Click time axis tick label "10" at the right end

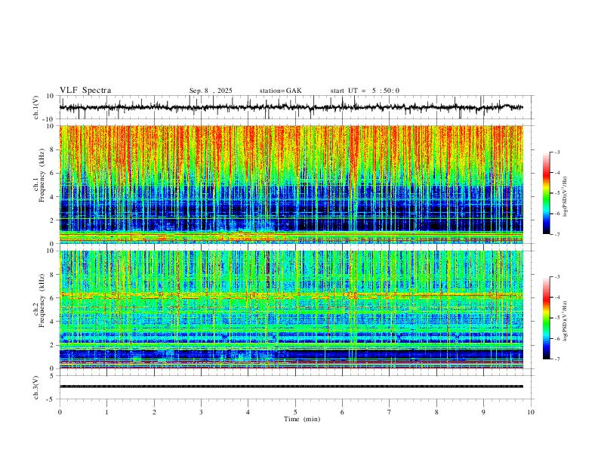(531, 412)
